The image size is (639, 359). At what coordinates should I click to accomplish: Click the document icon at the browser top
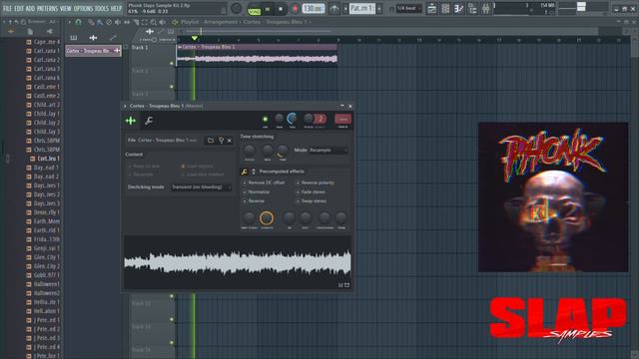tap(30, 31)
